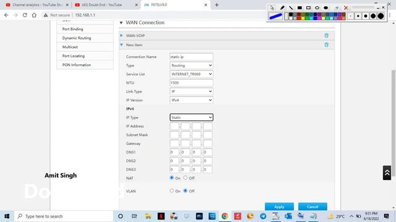Select the filled ellipse tool
Viewport: 396px width, 222px height.
click(x=326, y=8)
